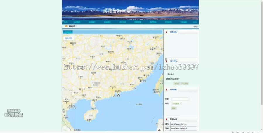The height and width of the screenshot is (133, 263).
Task: Click the red pin icon beside 系统公告
Action: click(166, 32)
